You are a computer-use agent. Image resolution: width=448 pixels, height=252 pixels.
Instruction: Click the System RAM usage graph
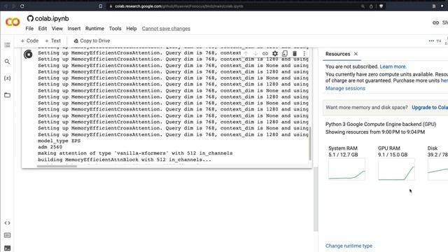point(346,169)
